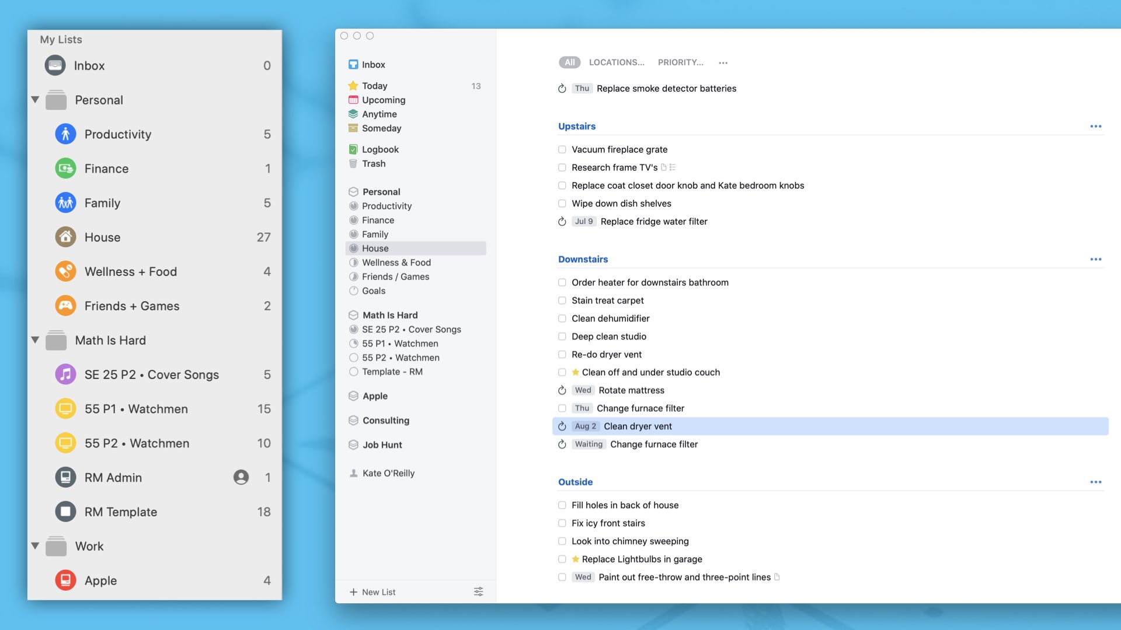Viewport: 1121px width, 630px height.
Task: Open Template - RM project in sidebar
Action: pyautogui.click(x=392, y=372)
